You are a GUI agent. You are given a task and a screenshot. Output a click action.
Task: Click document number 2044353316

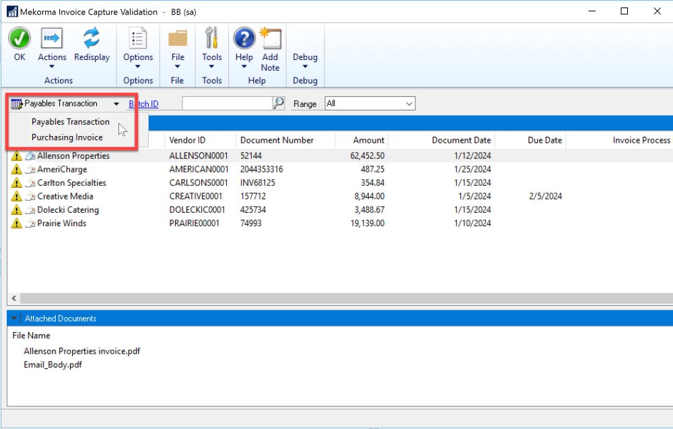(261, 169)
